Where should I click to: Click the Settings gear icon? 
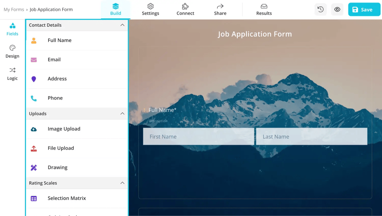151,6
